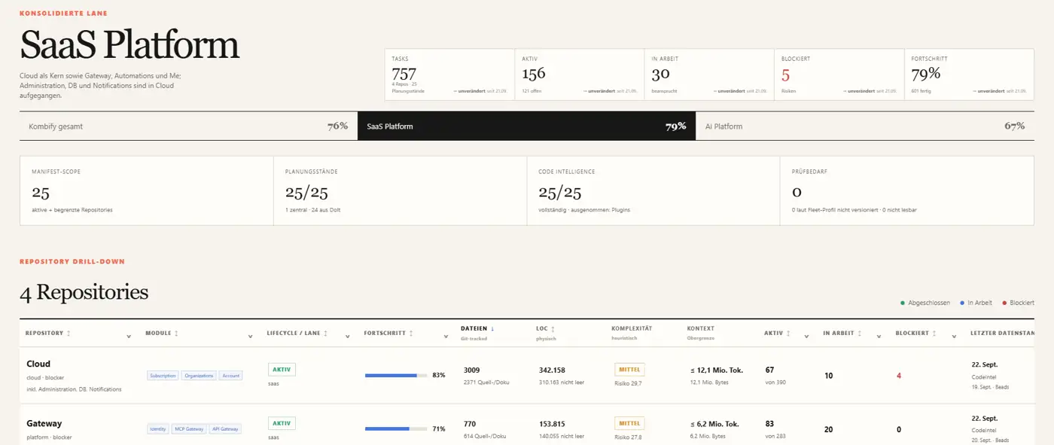Open the Fortschritt 79% summary card
Image resolution: width=1054 pixels, height=445 pixels.
coord(969,75)
